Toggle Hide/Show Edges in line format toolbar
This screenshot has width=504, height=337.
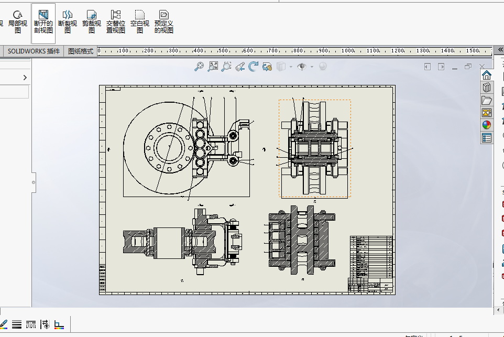point(46,324)
